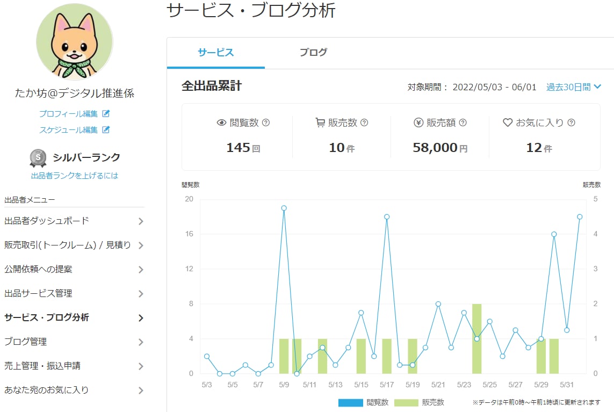Click the heart icon for お気に入り
The height and width of the screenshot is (412, 614).
(508, 122)
